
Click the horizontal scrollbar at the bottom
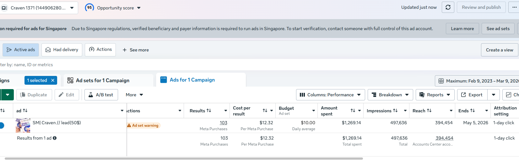click(184, 159)
